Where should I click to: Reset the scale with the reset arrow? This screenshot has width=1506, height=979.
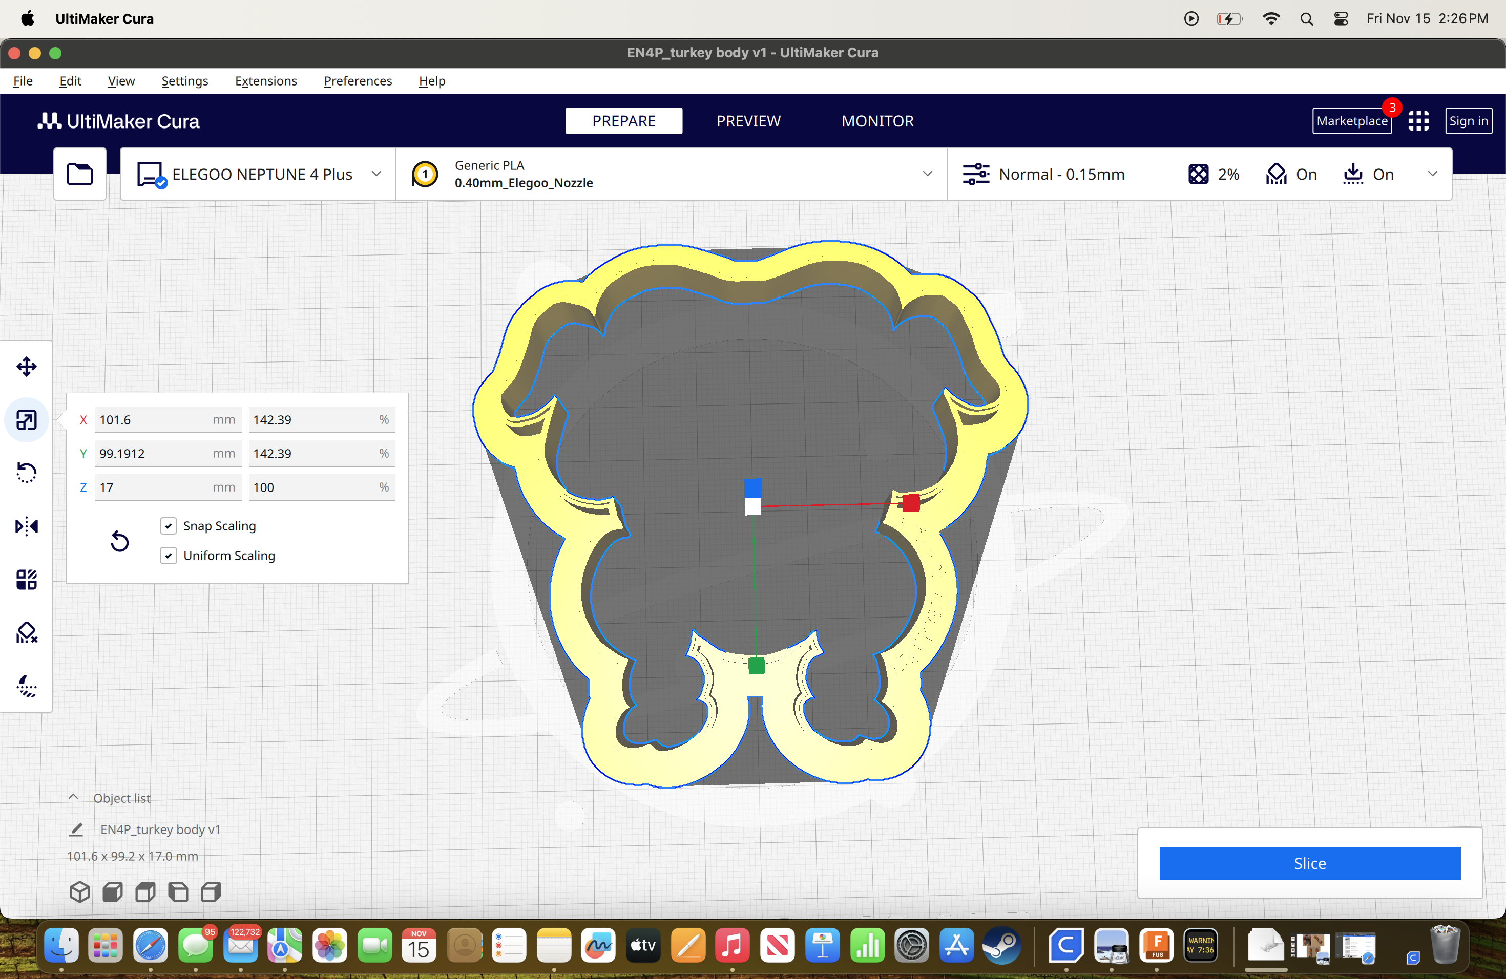tap(119, 541)
